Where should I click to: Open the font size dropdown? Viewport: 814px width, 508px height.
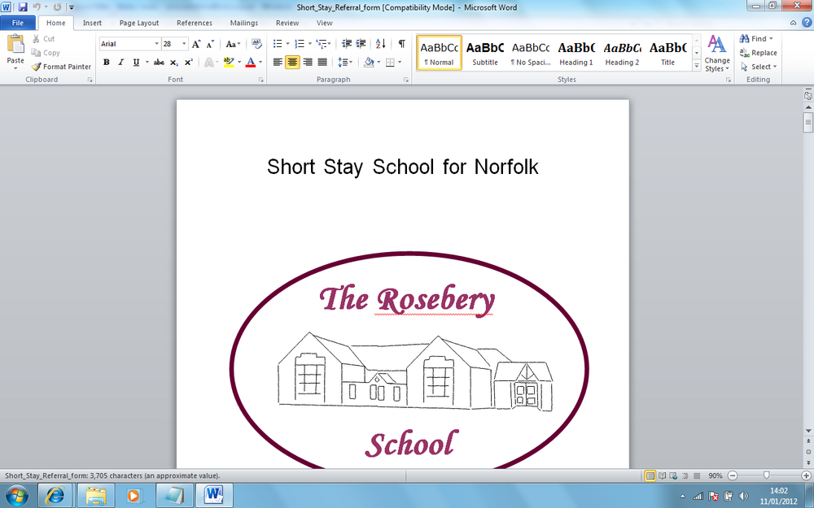[x=184, y=44]
